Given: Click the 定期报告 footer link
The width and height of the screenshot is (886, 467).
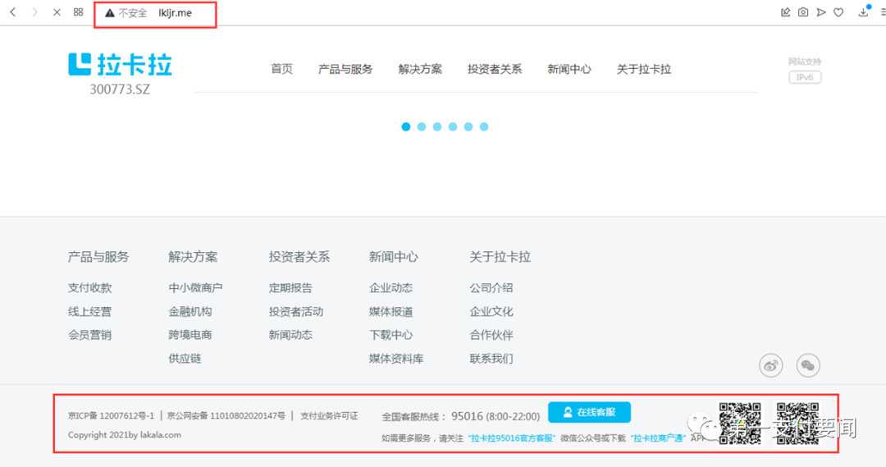Looking at the screenshot, I should coord(290,288).
